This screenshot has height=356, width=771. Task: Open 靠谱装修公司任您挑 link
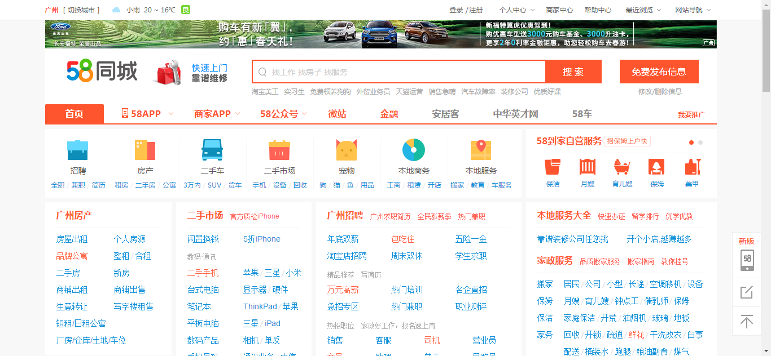tap(572, 239)
